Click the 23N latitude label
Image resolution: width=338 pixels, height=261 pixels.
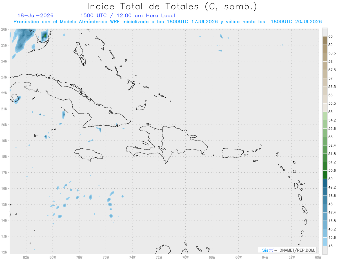point(4,77)
